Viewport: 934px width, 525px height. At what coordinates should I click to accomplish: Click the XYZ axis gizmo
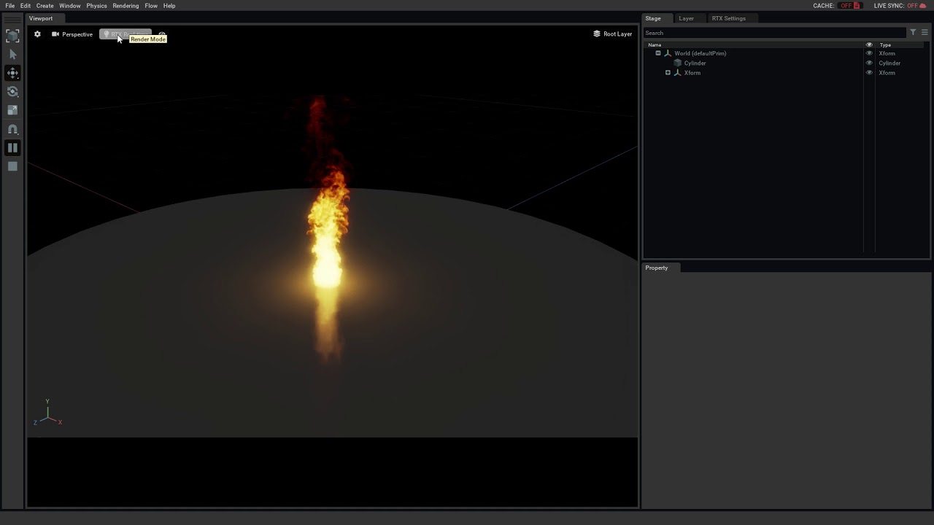click(47, 413)
